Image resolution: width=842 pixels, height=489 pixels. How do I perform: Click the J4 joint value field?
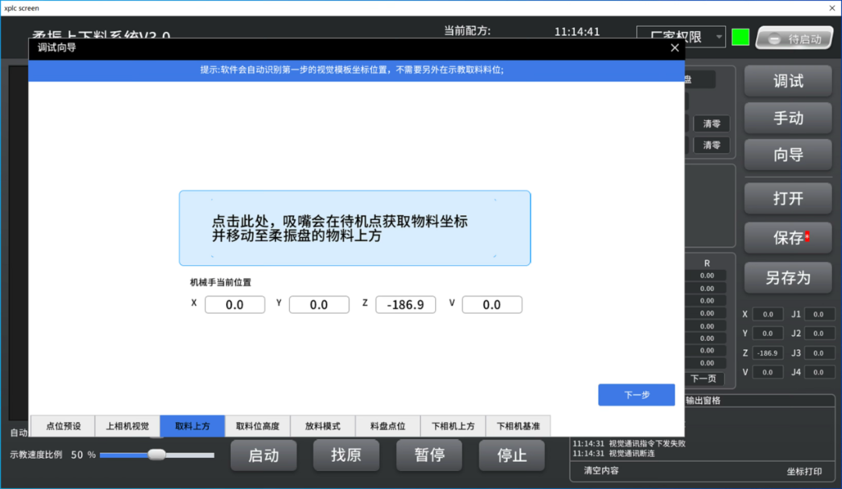(x=819, y=372)
